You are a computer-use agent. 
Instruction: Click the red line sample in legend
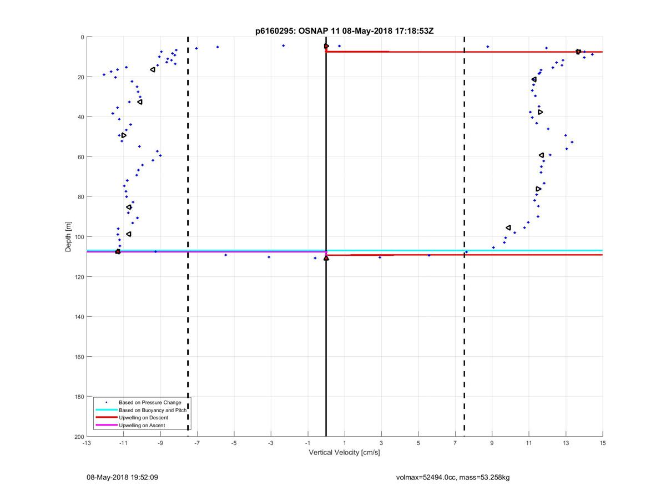(x=106, y=417)
